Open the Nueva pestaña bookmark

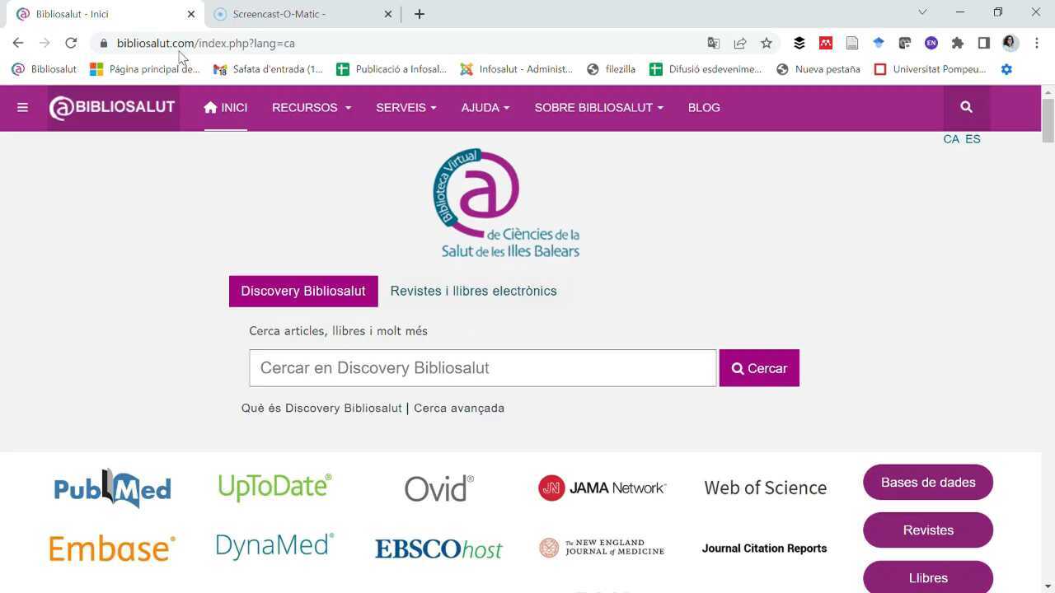[x=818, y=69]
